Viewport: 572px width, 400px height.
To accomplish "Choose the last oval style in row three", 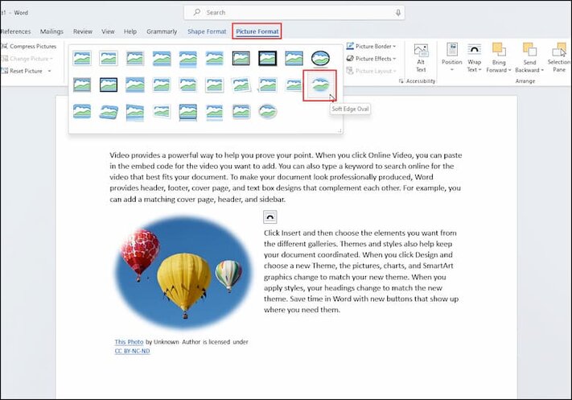I will click(267, 111).
